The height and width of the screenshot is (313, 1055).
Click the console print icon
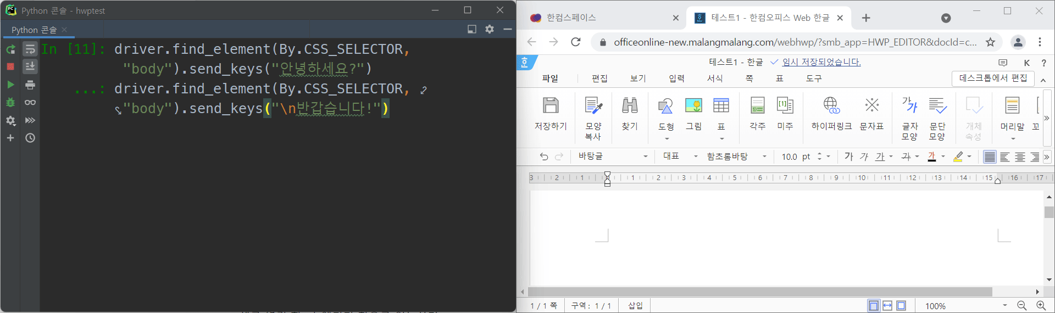pos(30,85)
